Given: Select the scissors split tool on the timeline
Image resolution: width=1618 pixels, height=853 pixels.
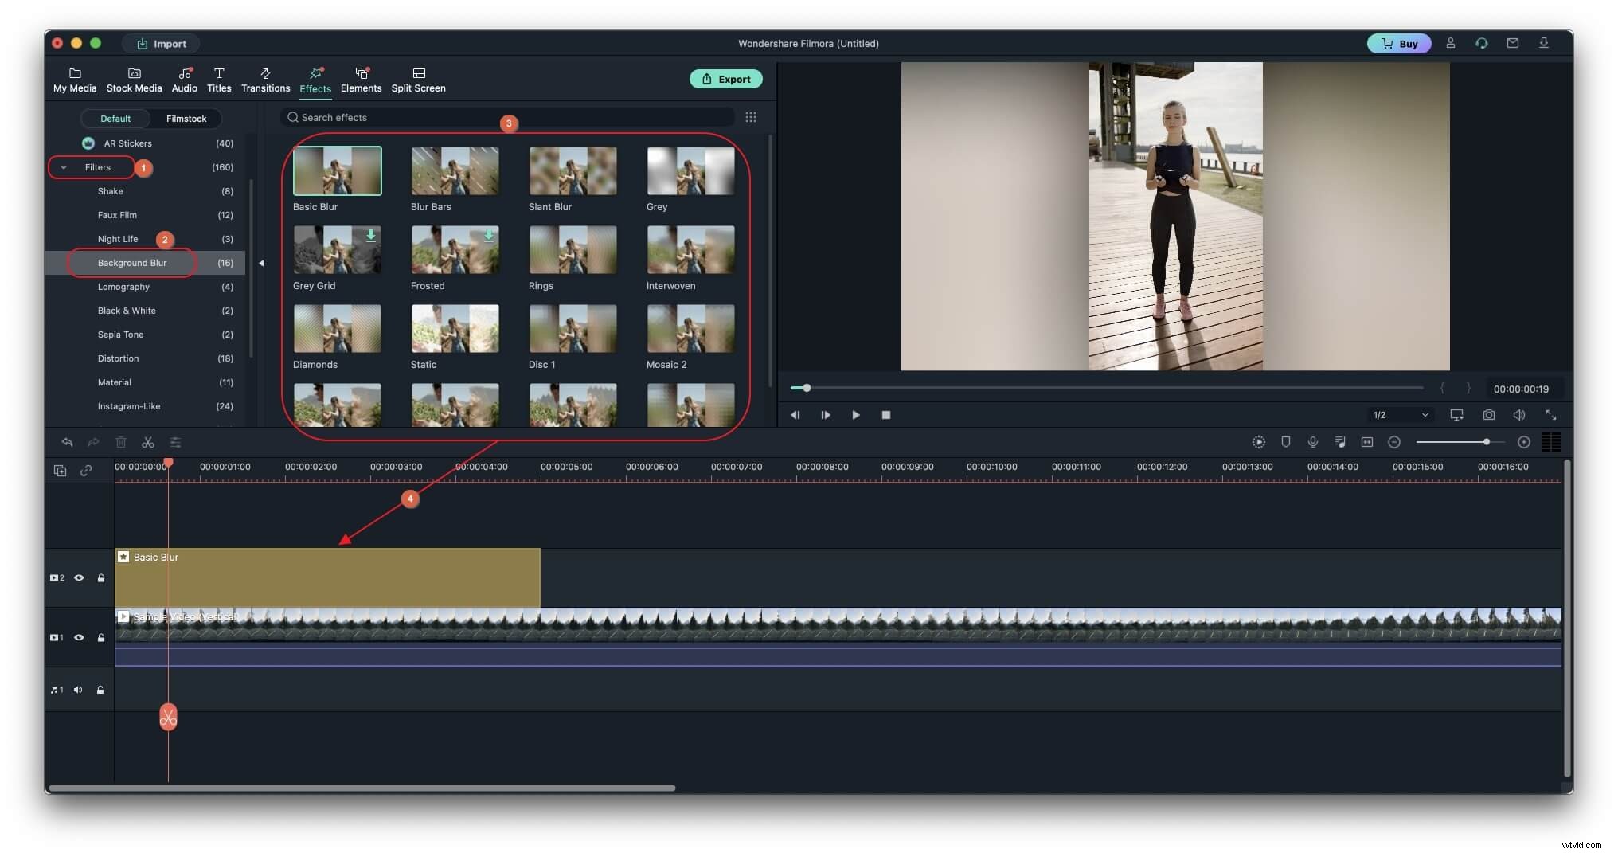Looking at the screenshot, I should (x=148, y=443).
